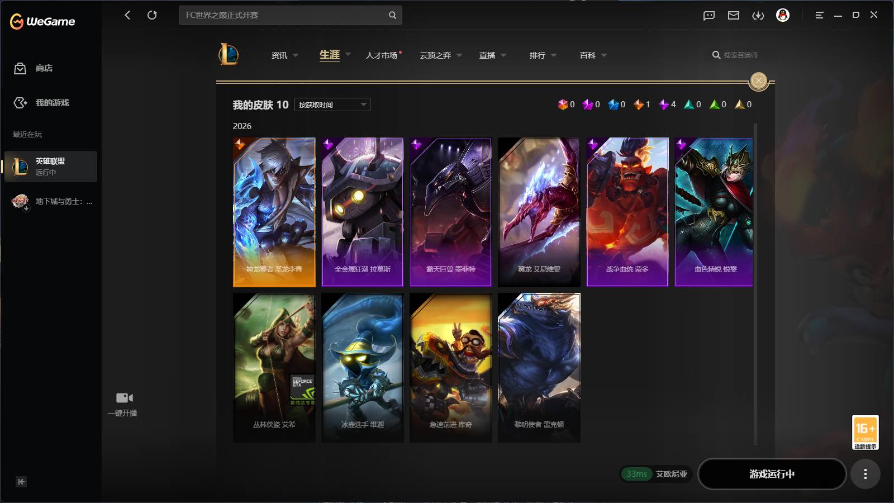Viewport: 894px width, 503px height.
Task: Select 英雄联盟 in recently played
Action: [x=51, y=167]
